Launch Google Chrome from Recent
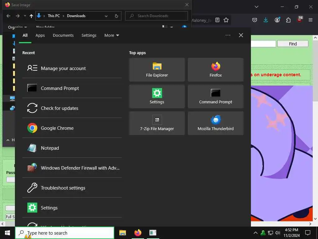Screen dimensions: 318x239 click(x=72, y=128)
